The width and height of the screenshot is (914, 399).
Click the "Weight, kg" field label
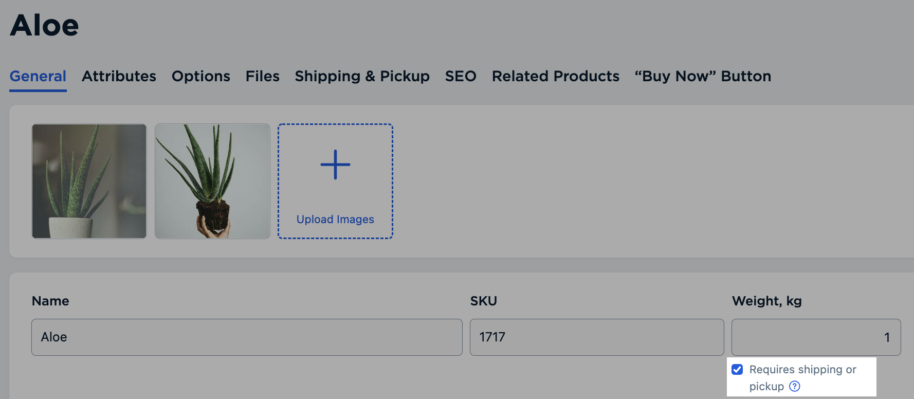pos(766,301)
